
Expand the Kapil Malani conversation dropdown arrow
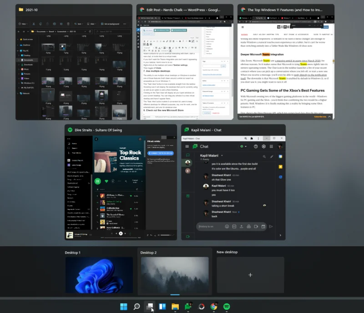222,155
